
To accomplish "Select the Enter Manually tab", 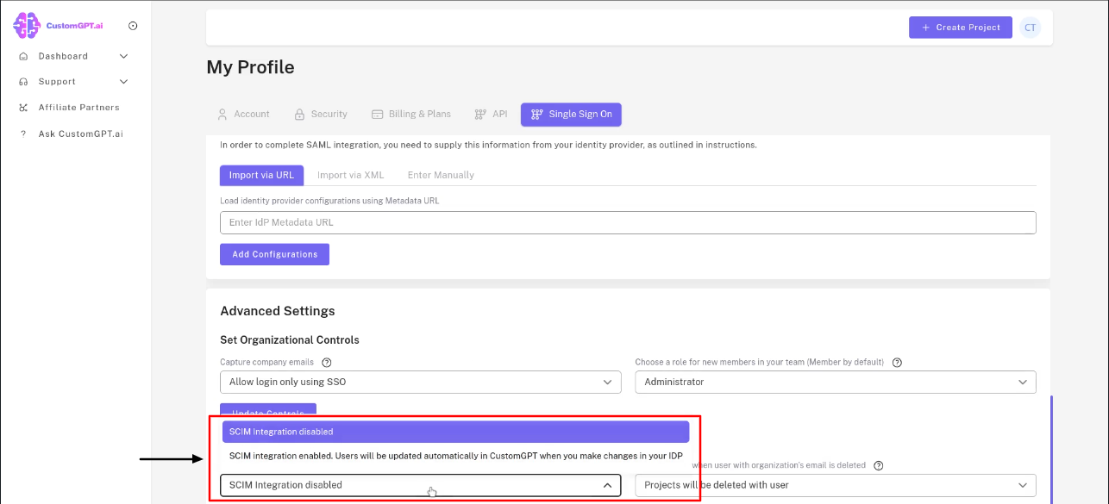I will point(441,175).
